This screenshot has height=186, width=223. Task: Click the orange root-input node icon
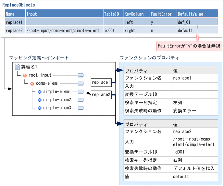click(x=25, y=75)
